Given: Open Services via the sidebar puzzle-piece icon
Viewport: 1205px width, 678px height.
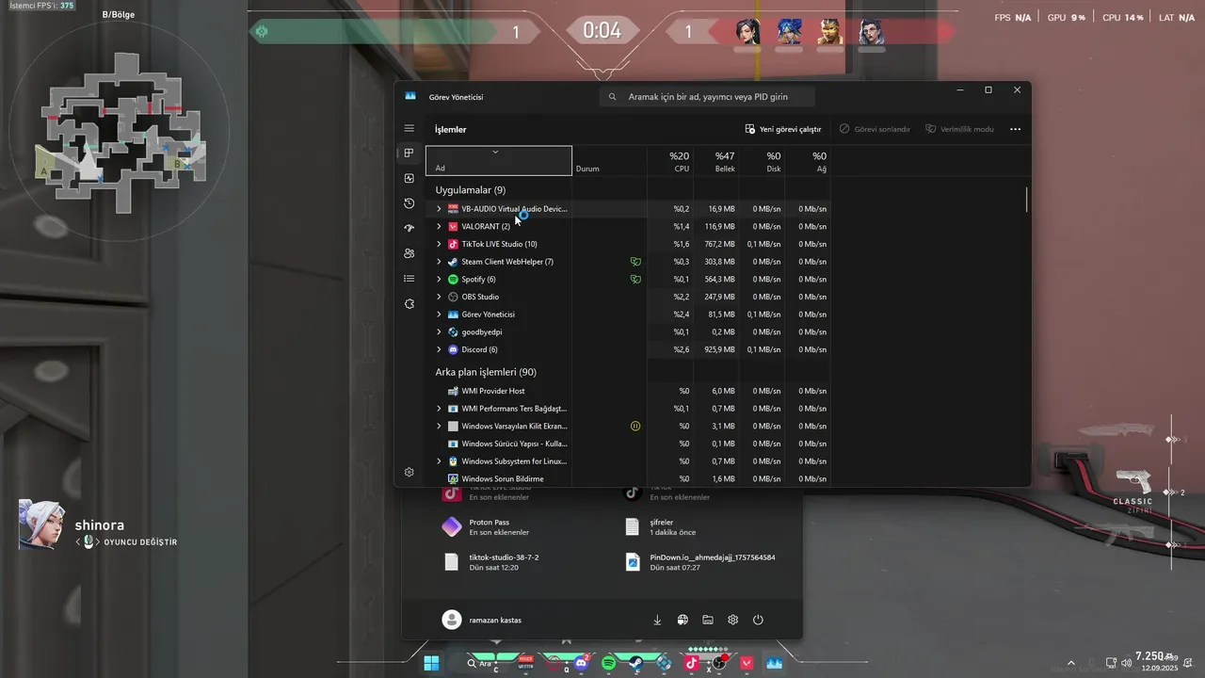Looking at the screenshot, I should [409, 304].
